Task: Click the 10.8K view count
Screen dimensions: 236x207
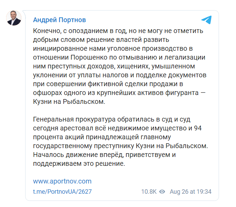Action: (x=149, y=192)
